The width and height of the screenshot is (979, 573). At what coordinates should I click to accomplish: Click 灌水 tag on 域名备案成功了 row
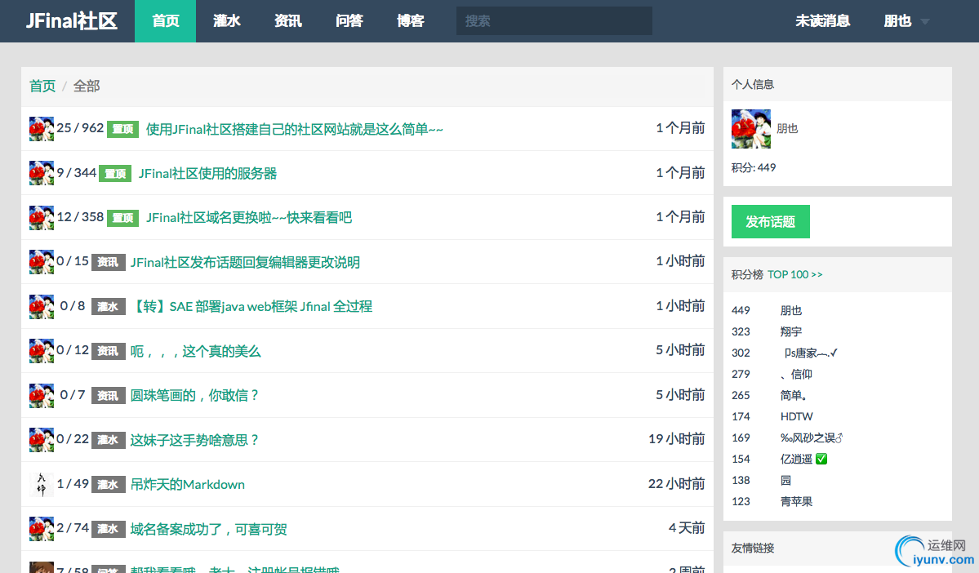coord(109,529)
